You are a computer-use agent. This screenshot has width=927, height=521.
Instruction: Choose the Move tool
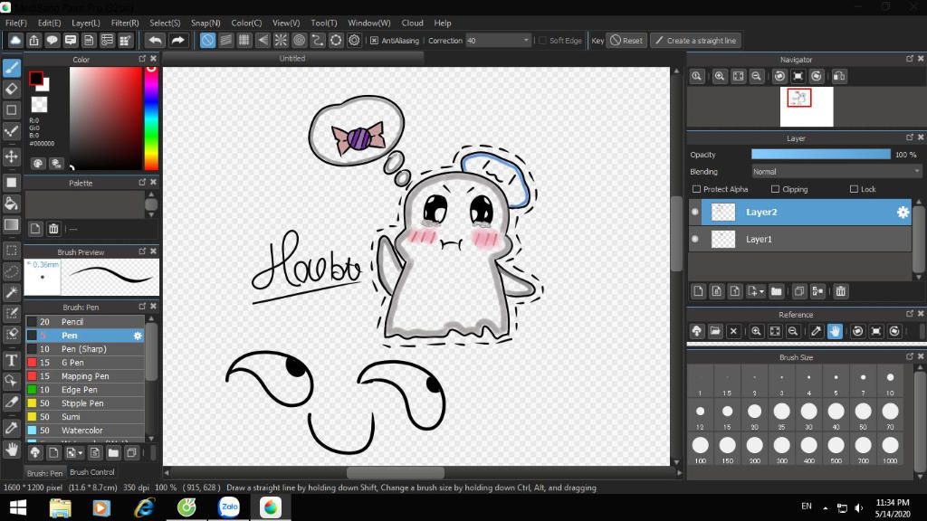12,156
